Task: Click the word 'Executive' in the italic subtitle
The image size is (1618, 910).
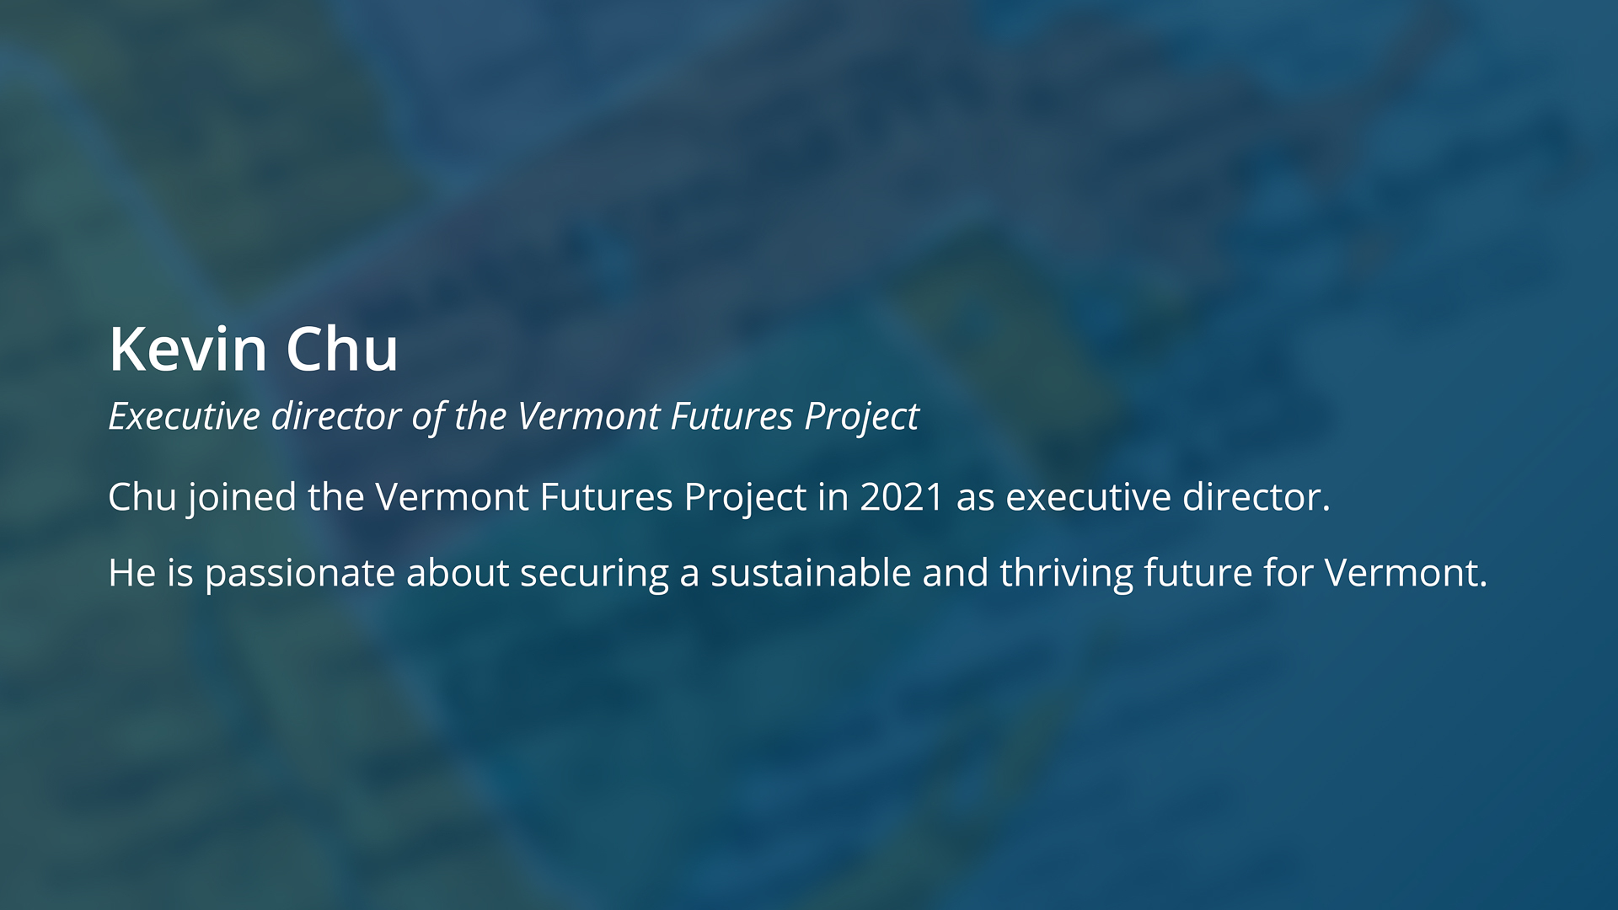Action: click(185, 416)
